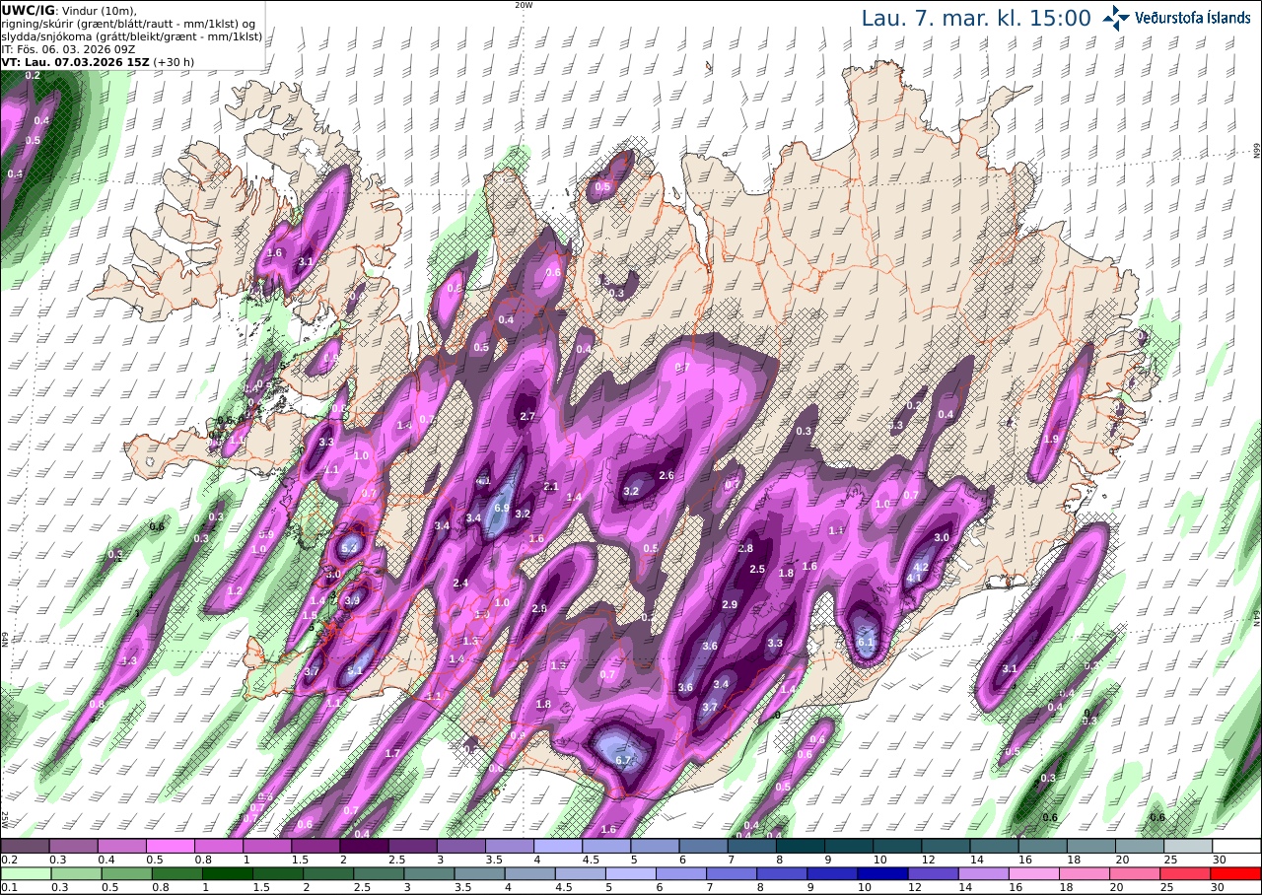Click the IT: Fös. 06. 03. 2026 09Z line
Image resolution: width=1262 pixels, height=895 pixels.
(x=68, y=48)
